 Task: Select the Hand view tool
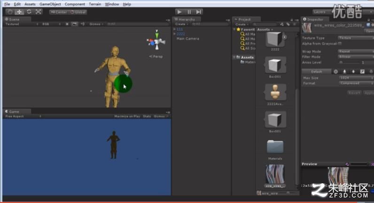(10, 12)
